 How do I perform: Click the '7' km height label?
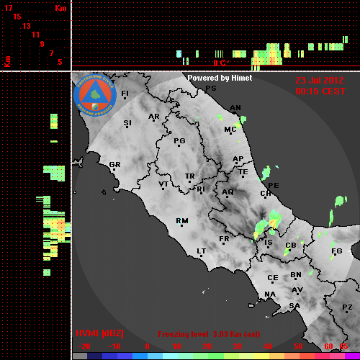(x=51, y=53)
